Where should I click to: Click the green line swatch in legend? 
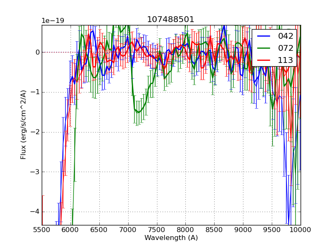tap(264, 48)
